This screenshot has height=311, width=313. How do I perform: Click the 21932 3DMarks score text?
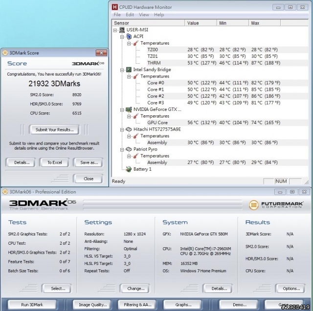click(x=54, y=83)
